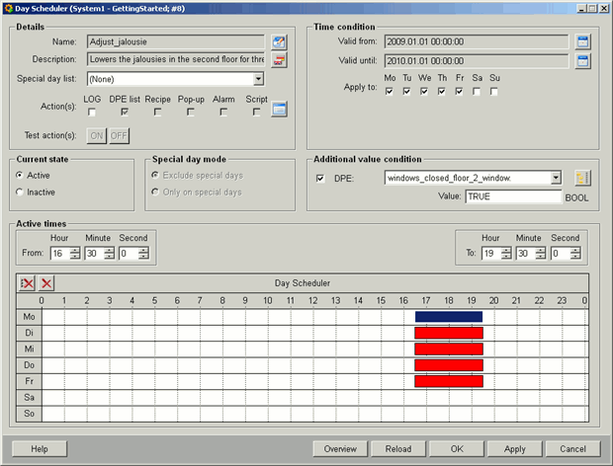613x466 pixels.
Task: Click the From Hour spinner arrows
Action: [75, 253]
